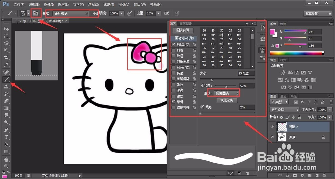The width and height of the screenshot is (335, 179).
Task: Select the Move tool
Action: tap(6, 29)
